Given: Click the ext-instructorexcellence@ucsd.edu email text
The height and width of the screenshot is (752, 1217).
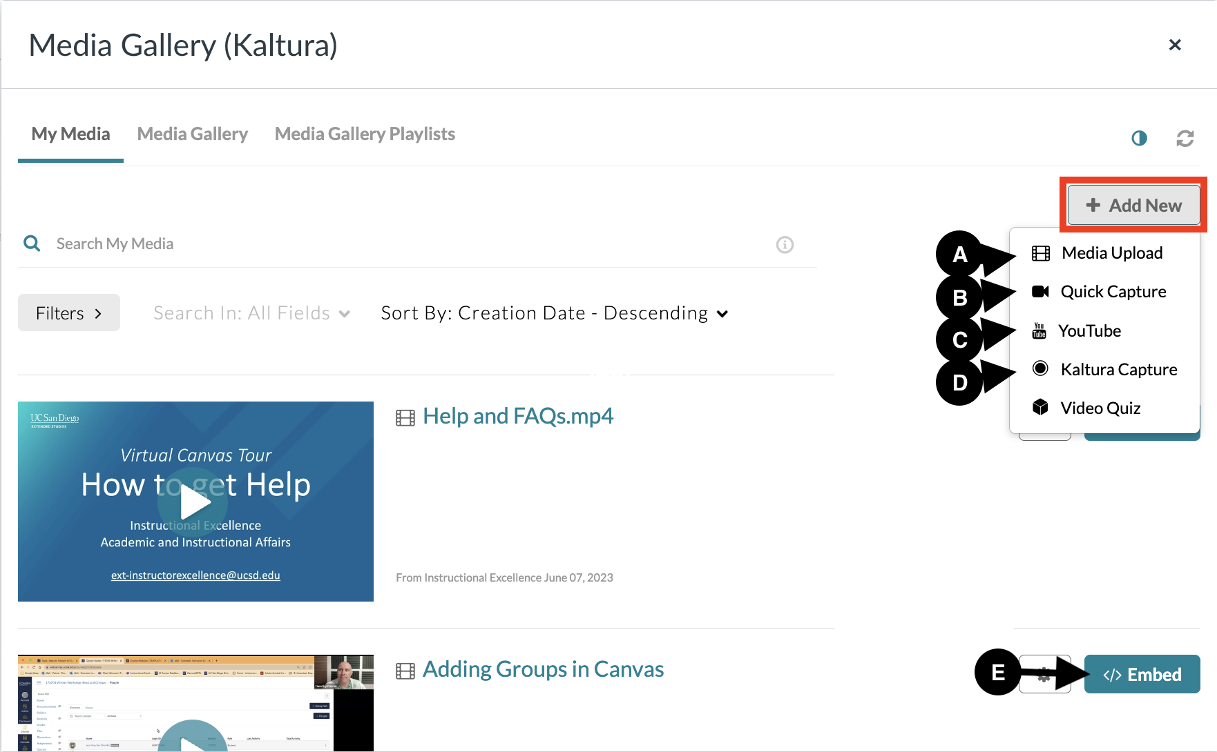Looking at the screenshot, I should pos(195,575).
